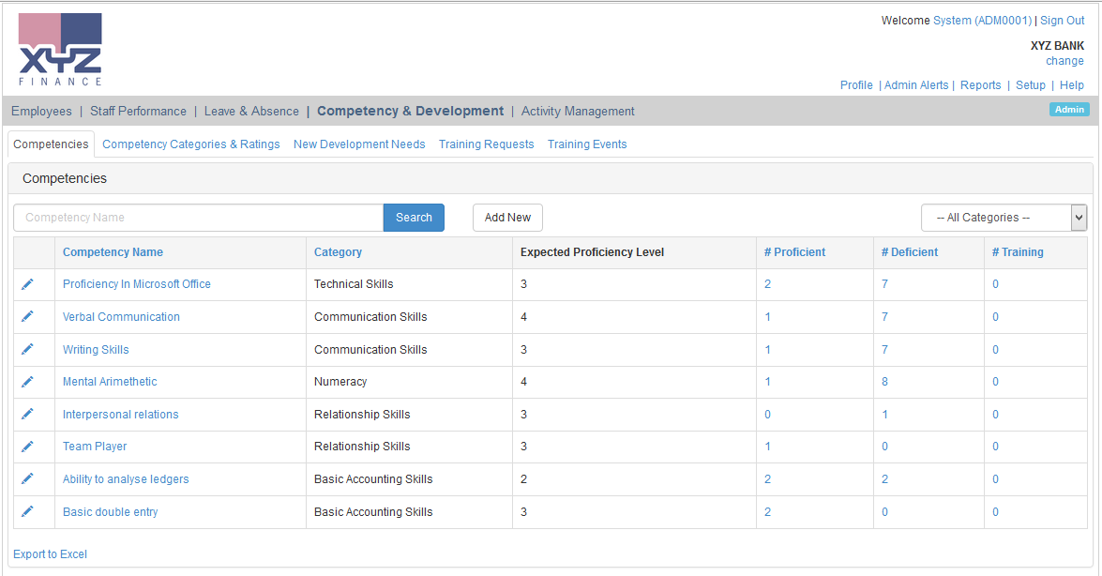The image size is (1102, 576).
Task: Click the edit pencil beside Mental Arimethetic
Action: click(x=27, y=382)
